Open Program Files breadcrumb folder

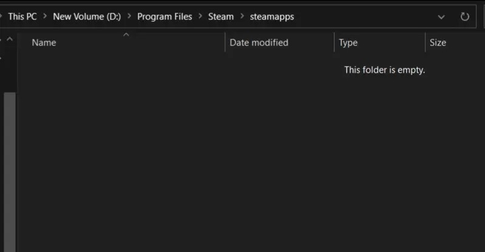click(x=164, y=17)
